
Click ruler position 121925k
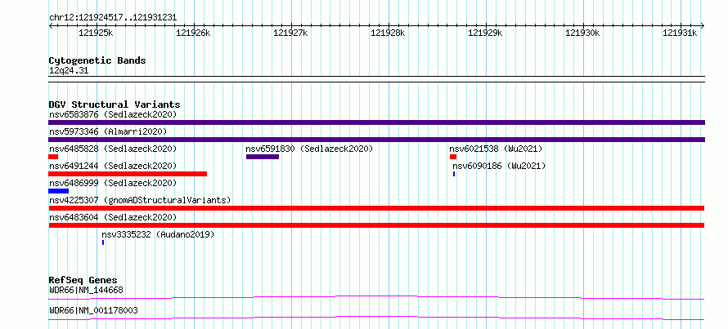click(x=96, y=33)
